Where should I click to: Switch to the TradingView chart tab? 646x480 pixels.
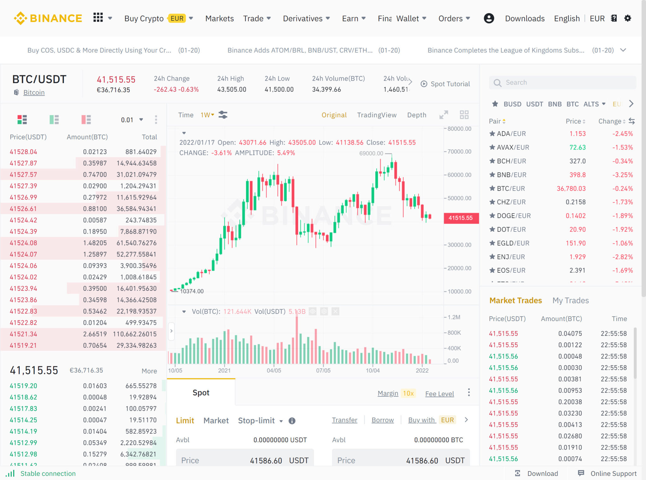point(377,115)
